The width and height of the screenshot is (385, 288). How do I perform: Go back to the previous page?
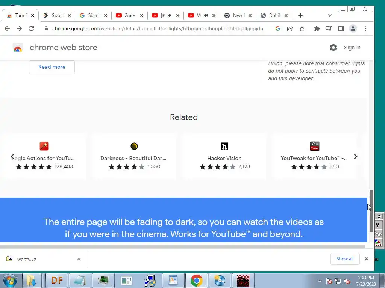[x=7, y=28]
